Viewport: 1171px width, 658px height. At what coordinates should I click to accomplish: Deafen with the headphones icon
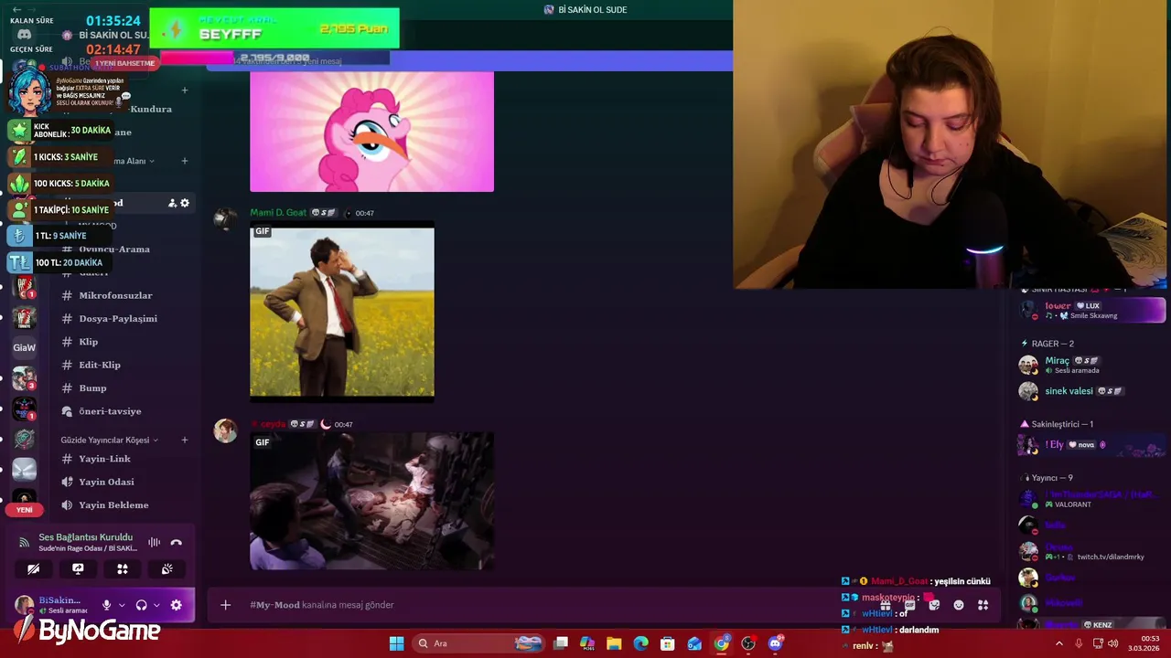(141, 605)
